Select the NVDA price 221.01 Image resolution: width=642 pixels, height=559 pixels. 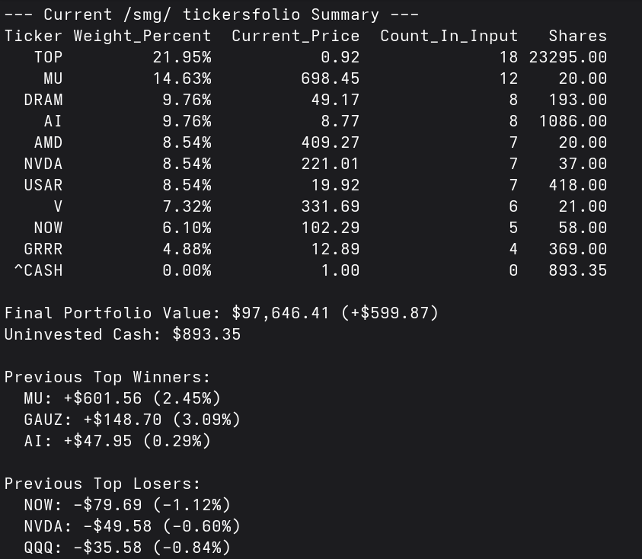[330, 164]
